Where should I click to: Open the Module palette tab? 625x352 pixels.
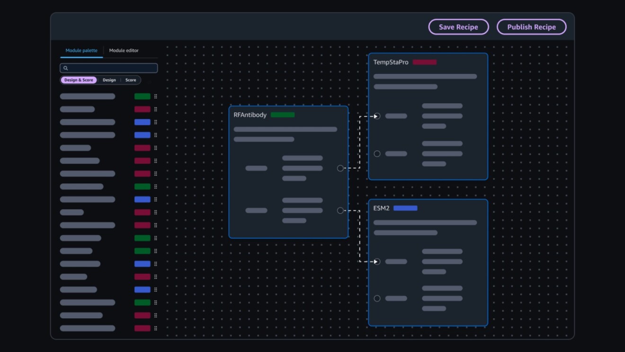pos(81,51)
